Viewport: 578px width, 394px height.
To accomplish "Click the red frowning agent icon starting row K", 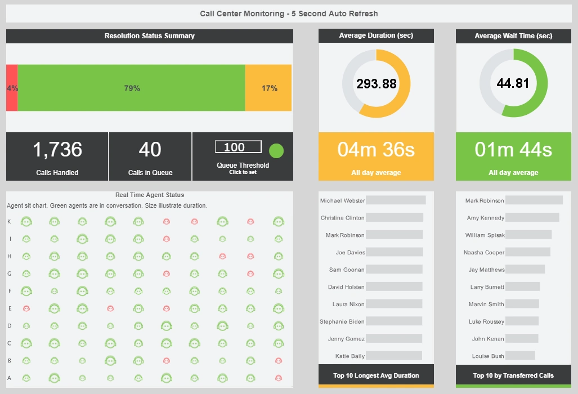I will point(167,222).
